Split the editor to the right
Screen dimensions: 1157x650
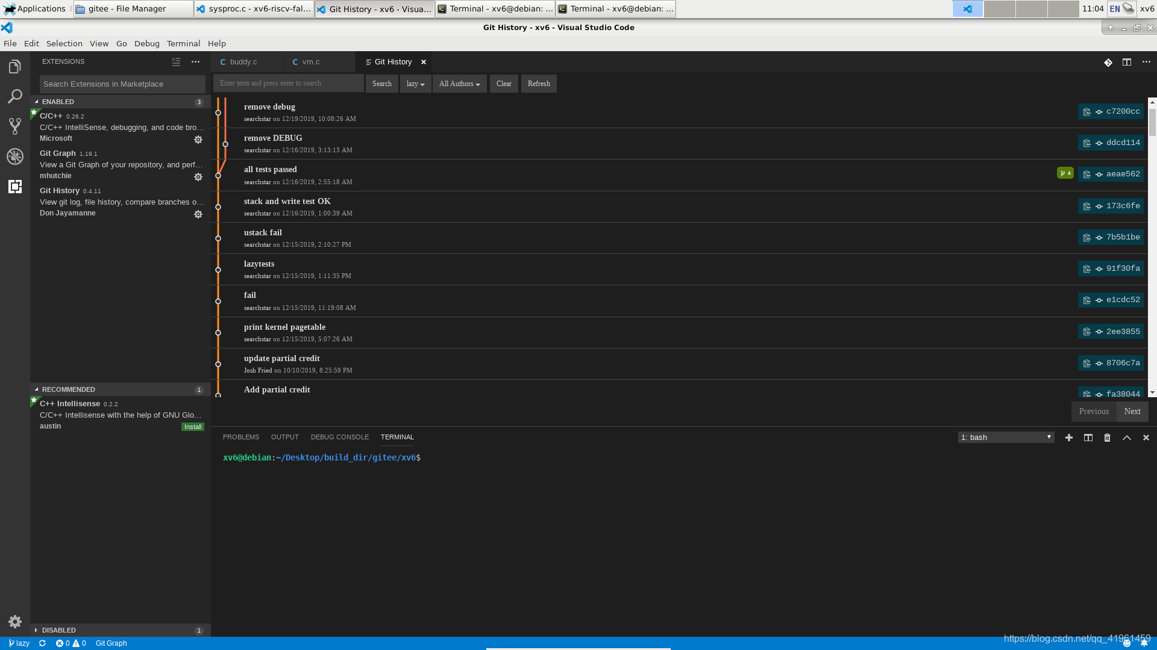coord(1126,62)
